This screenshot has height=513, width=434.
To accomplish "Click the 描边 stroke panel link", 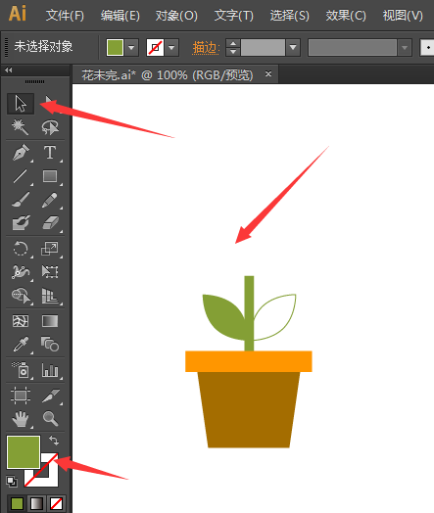I will pos(206,48).
